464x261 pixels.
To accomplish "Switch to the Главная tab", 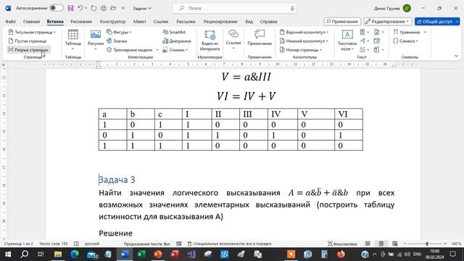I will click(31, 21).
